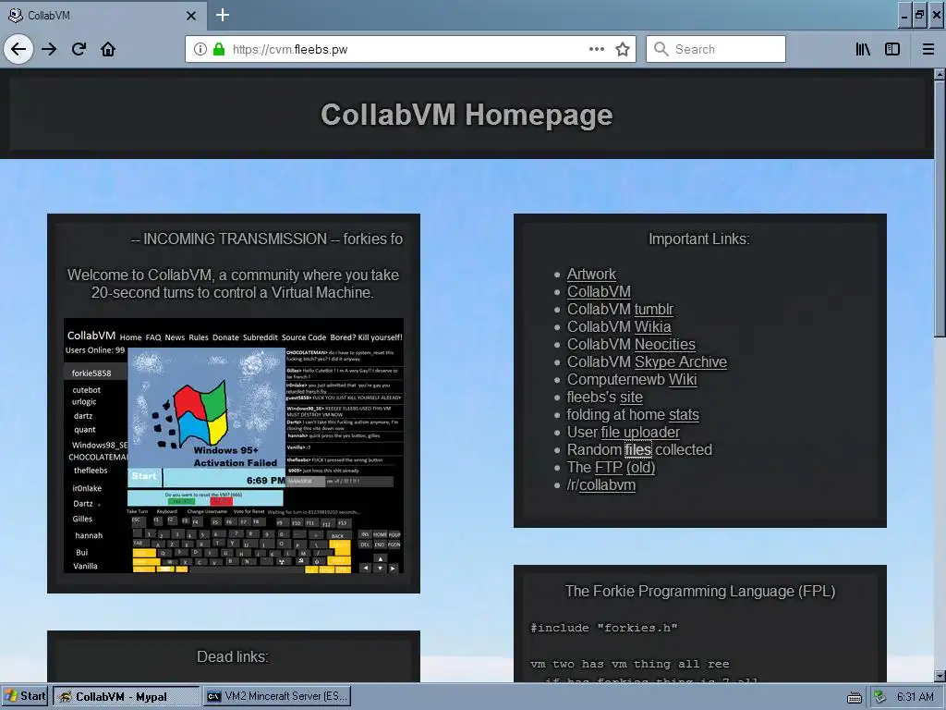Image resolution: width=946 pixels, height=710 pixels.
Task: Click the Important Links heading
Action: click(x=699, y=239)
